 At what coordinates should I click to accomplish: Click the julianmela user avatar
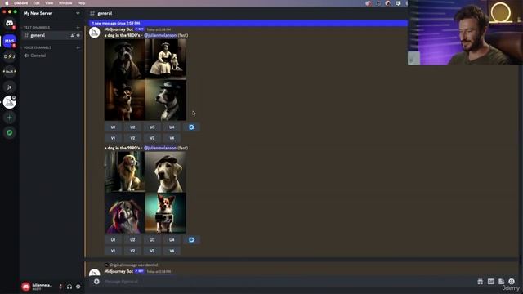[25, 287]
